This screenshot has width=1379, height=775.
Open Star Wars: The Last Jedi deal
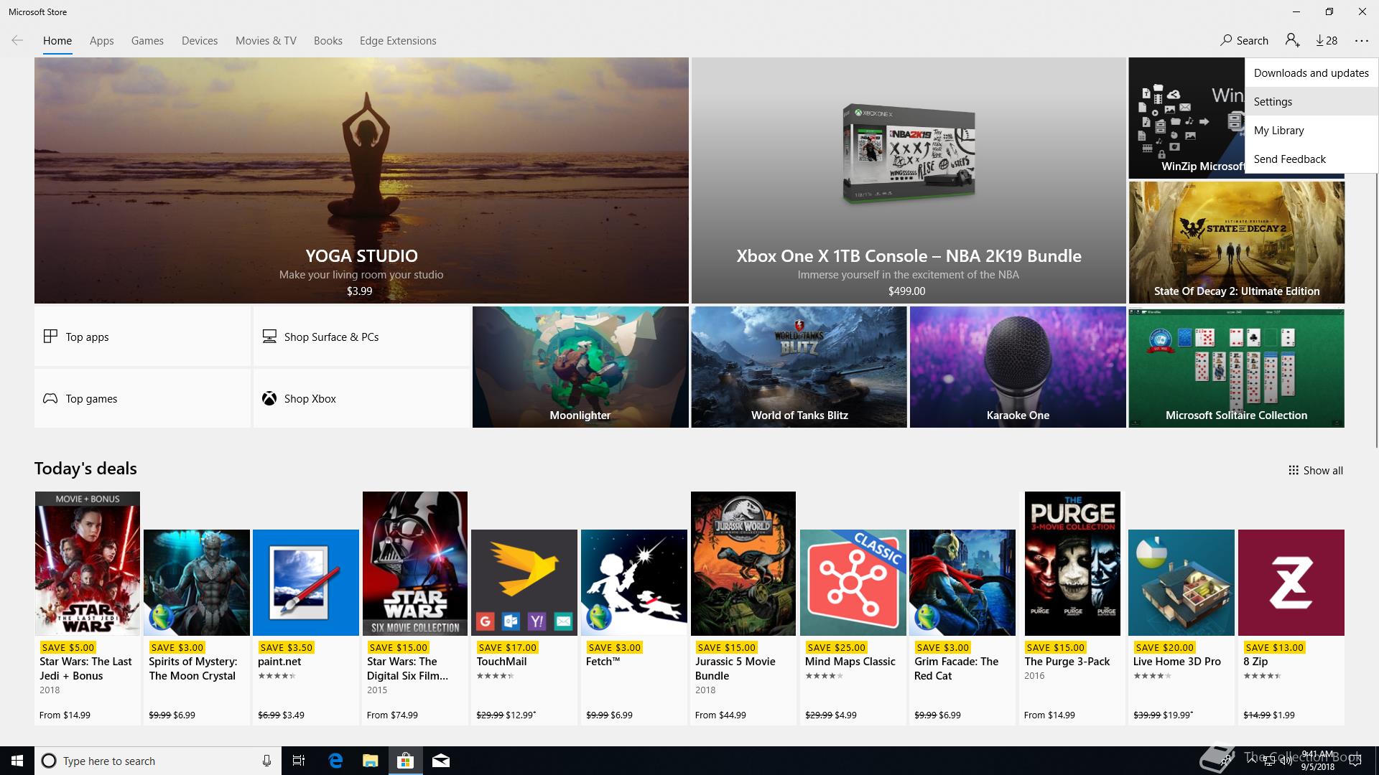pos(88,608)
